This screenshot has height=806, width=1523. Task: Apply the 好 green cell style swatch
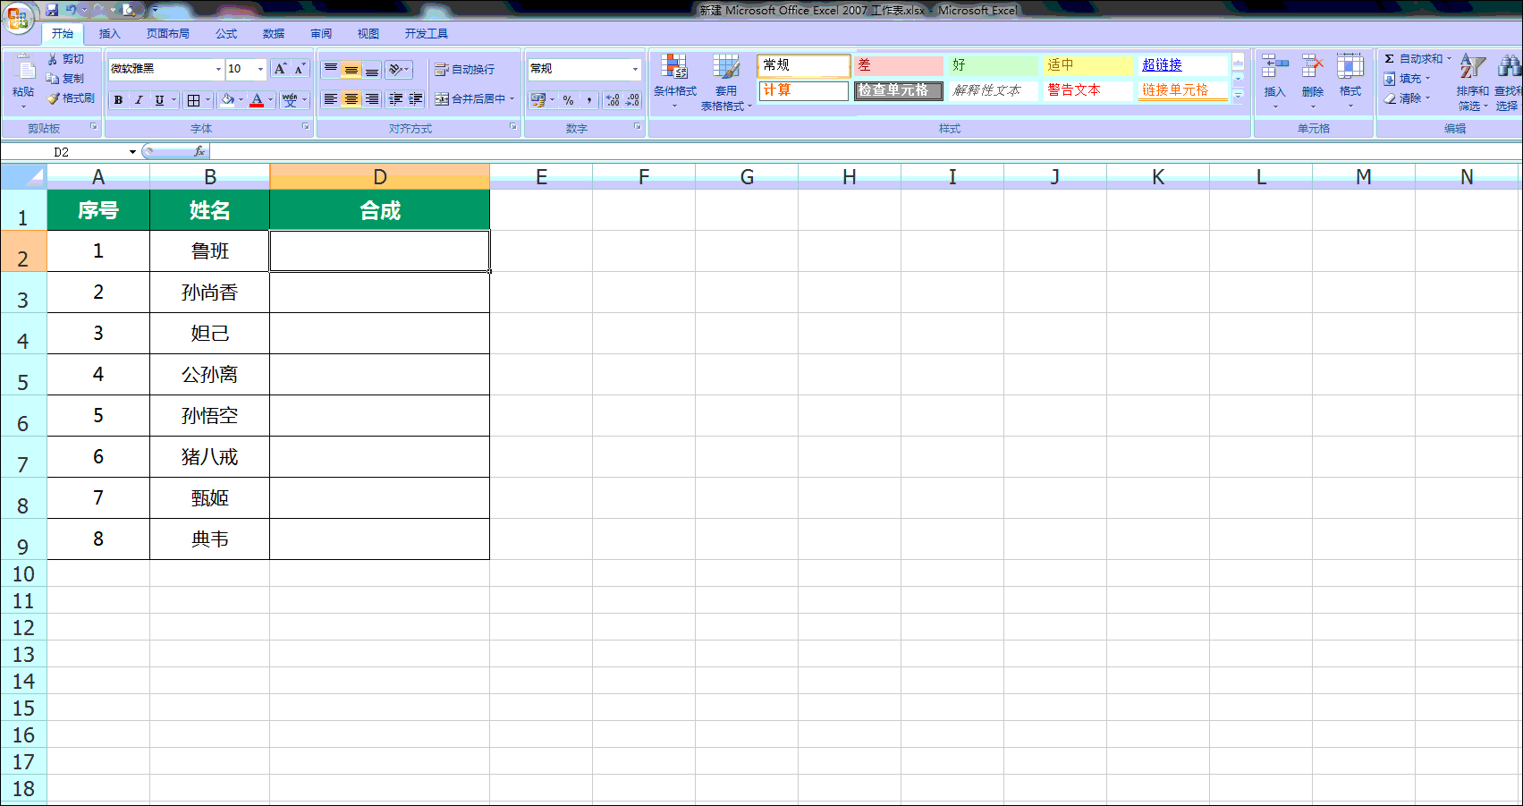coord(994,65)
